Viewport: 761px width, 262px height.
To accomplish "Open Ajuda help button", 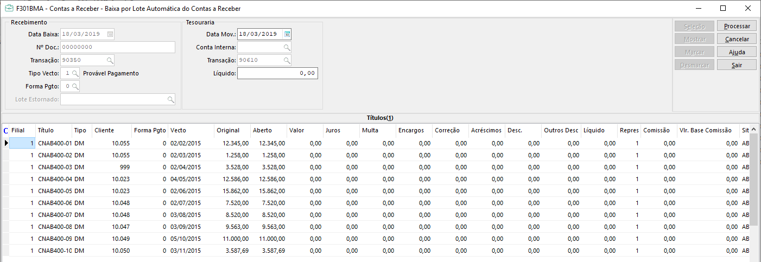I will point(737,52).
